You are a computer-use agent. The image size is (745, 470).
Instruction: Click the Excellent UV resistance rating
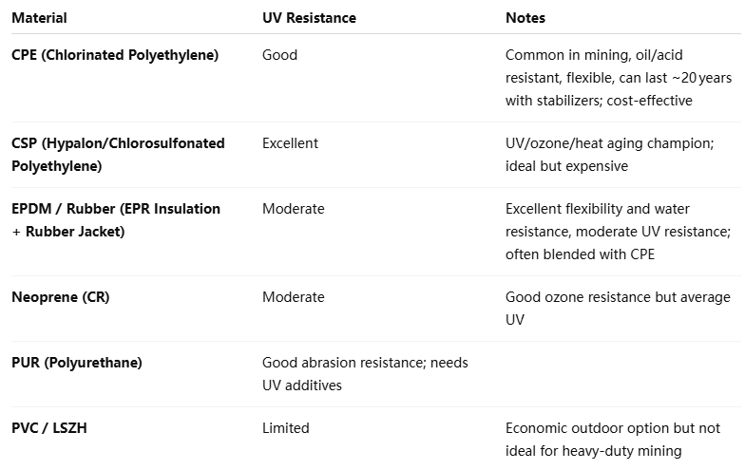[x=290, y=143]
